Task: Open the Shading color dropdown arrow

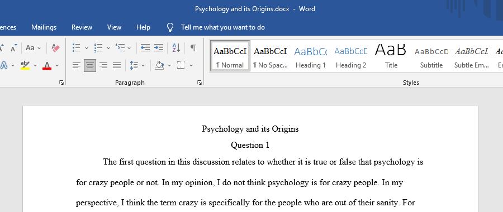Action: (x=169, y=65)
